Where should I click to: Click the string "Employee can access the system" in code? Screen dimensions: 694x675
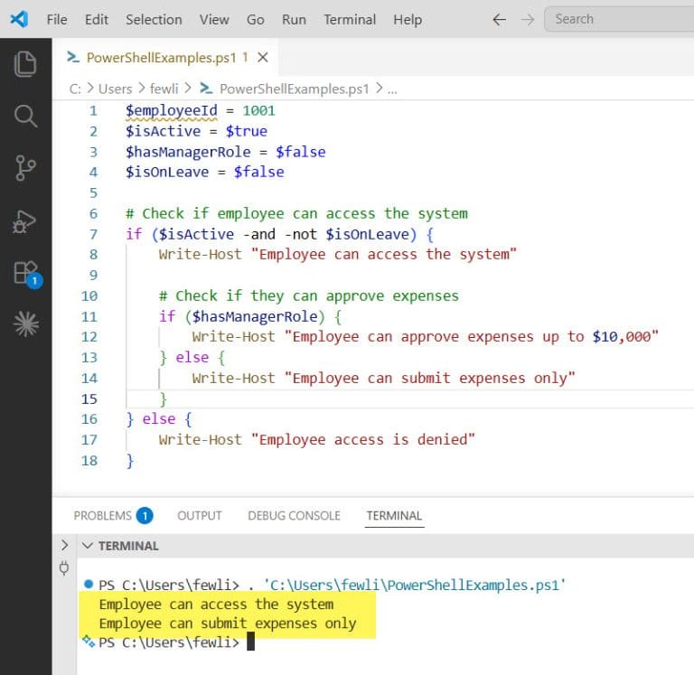pyautogui.click(x=384, y=255)
